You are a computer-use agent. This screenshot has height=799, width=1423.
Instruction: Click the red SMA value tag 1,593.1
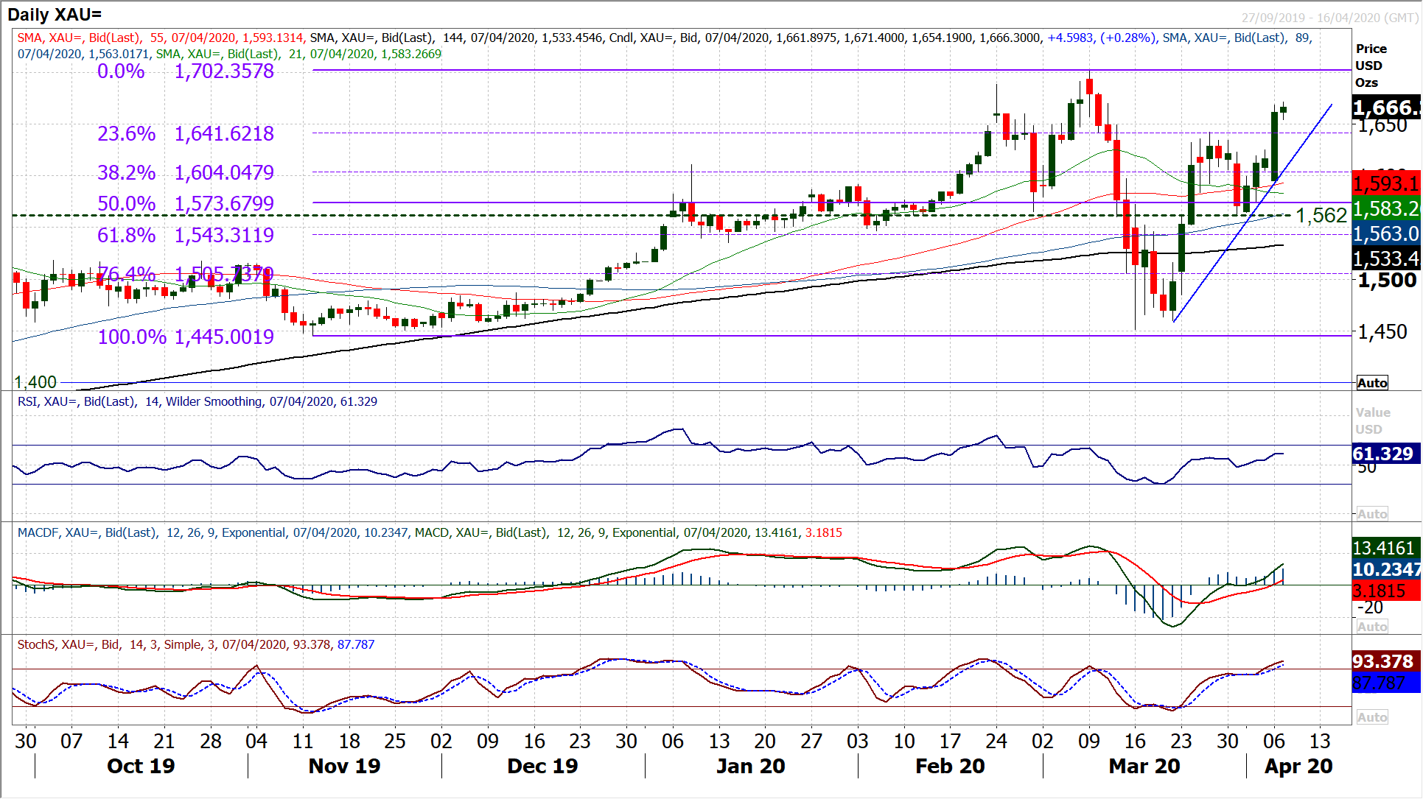point(1387,183)
